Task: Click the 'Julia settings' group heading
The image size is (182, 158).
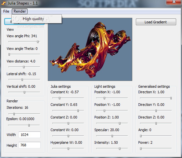Action: point(60,86)
